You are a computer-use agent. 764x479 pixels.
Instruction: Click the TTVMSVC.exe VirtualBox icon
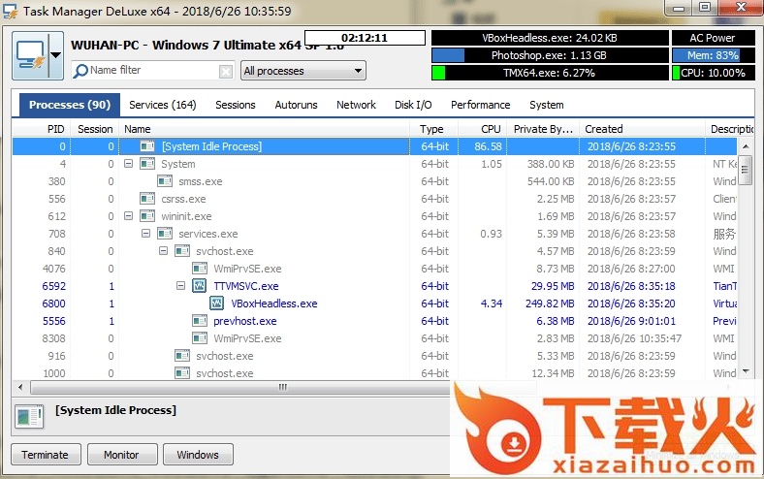pyautogui.click(x=200, y=286)
